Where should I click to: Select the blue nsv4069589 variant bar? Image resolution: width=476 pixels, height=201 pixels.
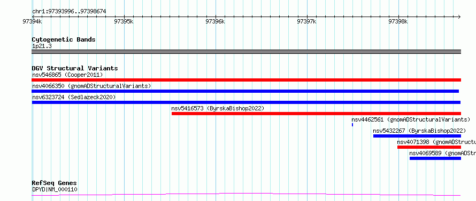coord(435,158)
